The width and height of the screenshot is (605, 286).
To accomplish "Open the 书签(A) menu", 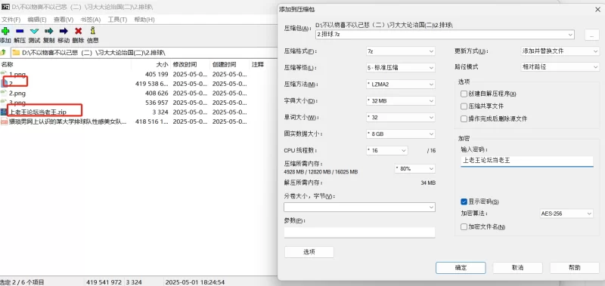I will tap(90, 20).
